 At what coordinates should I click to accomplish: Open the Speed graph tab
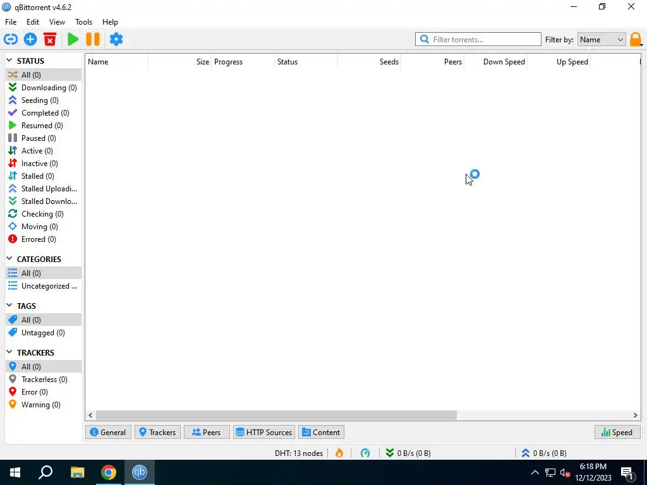click(617, 432)
